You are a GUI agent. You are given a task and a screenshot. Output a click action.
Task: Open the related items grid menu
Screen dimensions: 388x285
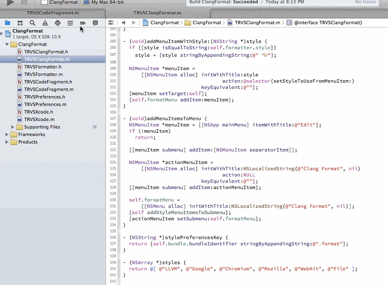pos(111,23)
